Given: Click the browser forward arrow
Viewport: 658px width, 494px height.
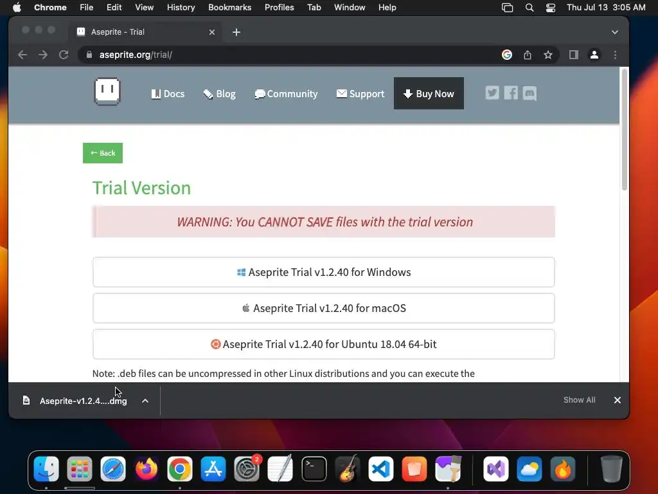Looking at the screenshot, I should (x=43, y=55).
